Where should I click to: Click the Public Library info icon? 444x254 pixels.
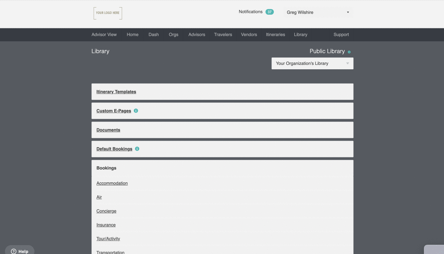[x=349, y=52]
